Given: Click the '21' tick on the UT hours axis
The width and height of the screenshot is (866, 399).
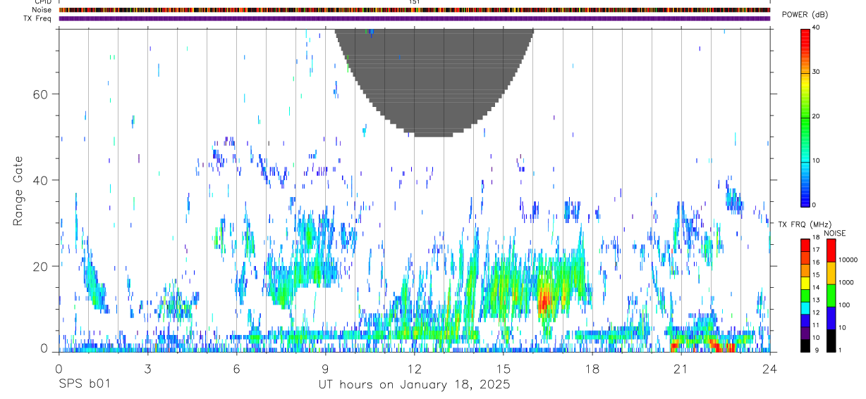Looking at the screenshot, I should (x=681, y=368).
